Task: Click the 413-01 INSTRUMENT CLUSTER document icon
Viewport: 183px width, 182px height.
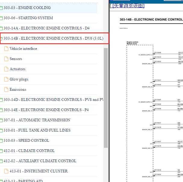Action: tap(6, 171)
